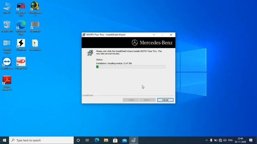Select the Scanmatik desktop shortcut
This screenshot has width=257, height=144.
[x=35, y=26]
